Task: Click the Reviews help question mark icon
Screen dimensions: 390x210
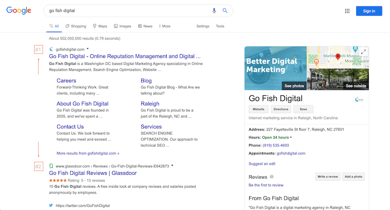Action: (x=272, y=177)
